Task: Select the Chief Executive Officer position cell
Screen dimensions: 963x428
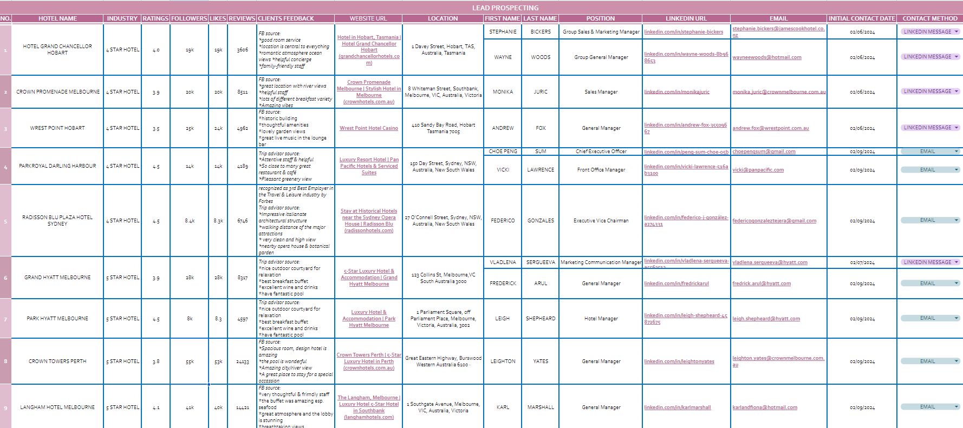Action: point(601,152)
